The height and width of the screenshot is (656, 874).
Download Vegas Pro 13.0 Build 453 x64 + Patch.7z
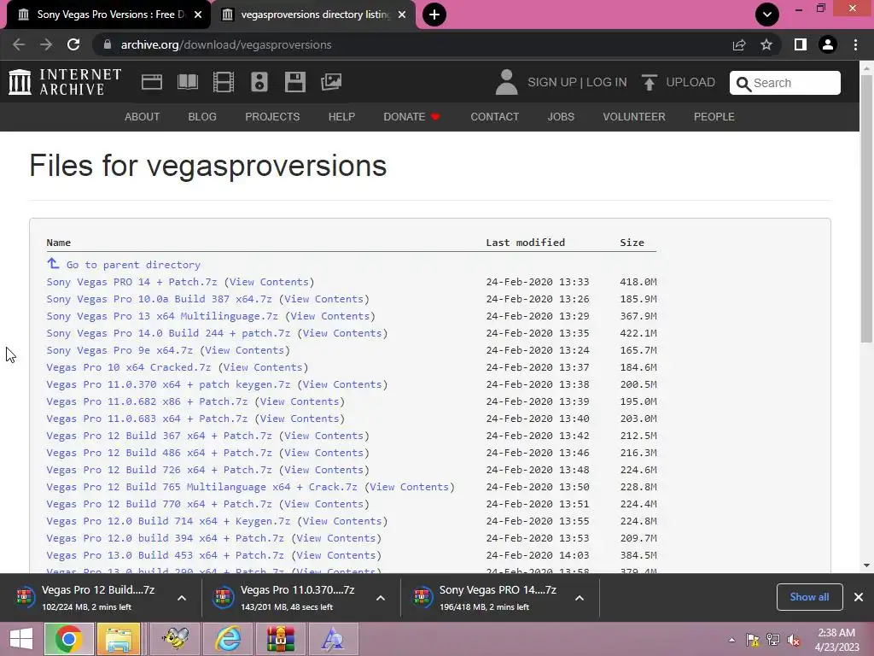click(165, 555)
